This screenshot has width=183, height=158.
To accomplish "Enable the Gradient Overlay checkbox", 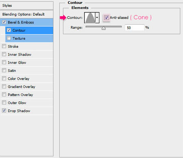I will point(4,86).
